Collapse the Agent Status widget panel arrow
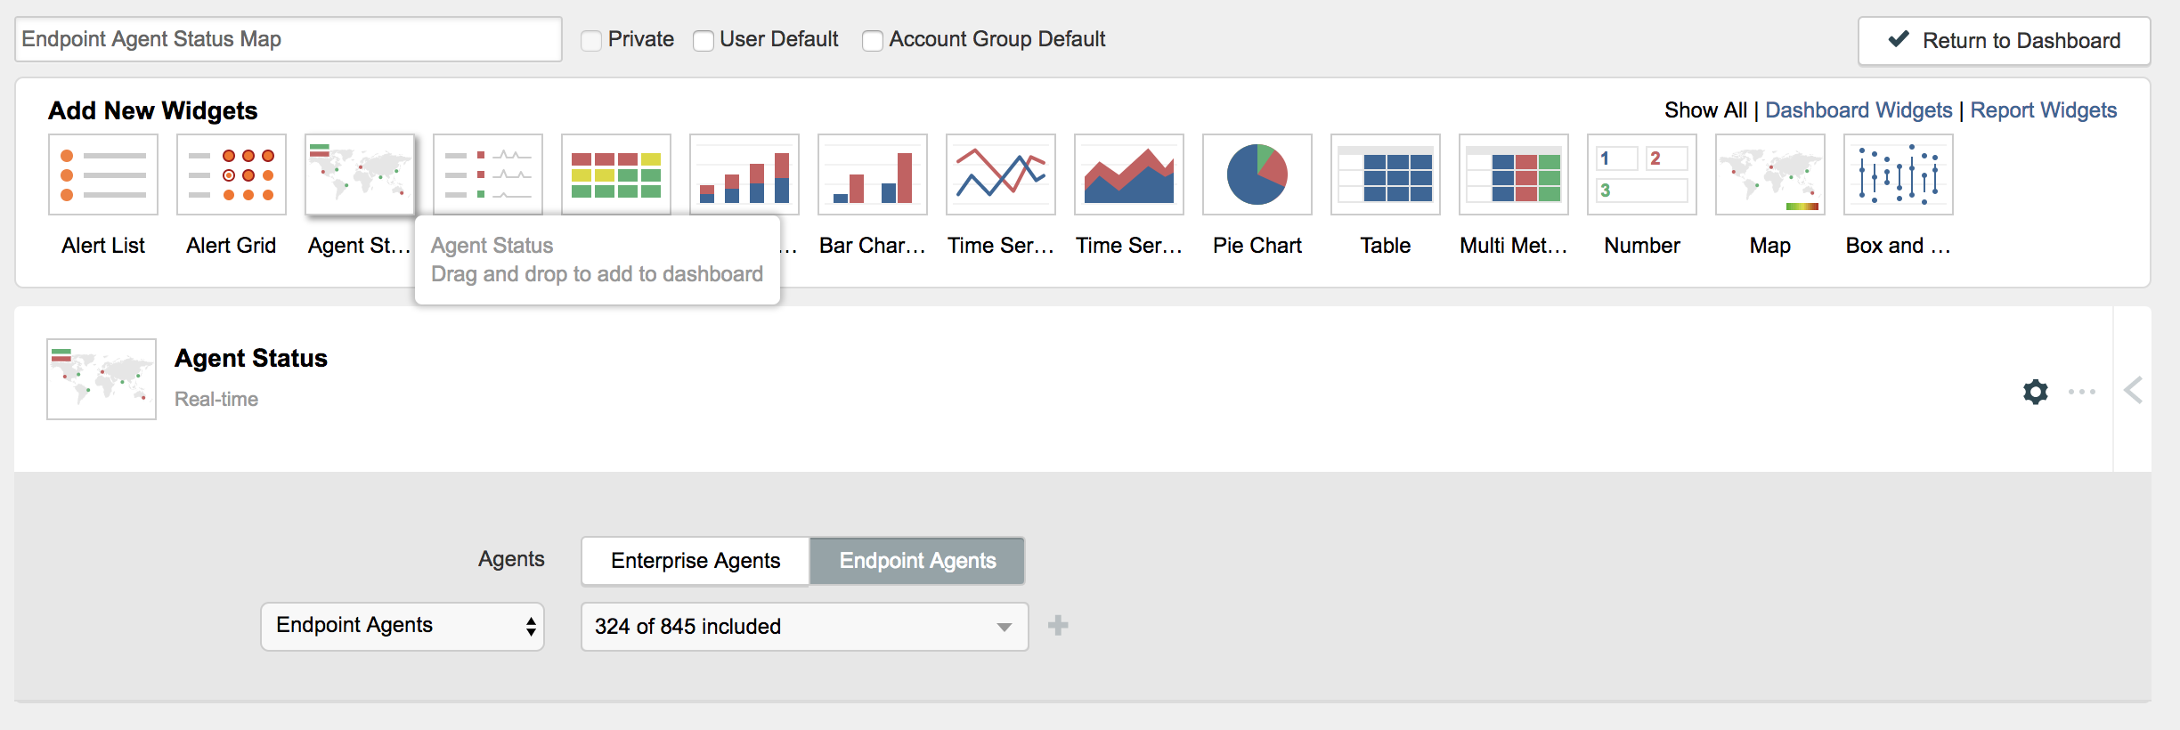The width and height of the screenshot is (2180, 730). tap(2133, 390)
